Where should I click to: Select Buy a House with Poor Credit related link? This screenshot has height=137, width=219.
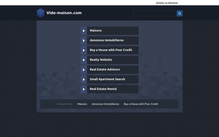pos(141,104)
